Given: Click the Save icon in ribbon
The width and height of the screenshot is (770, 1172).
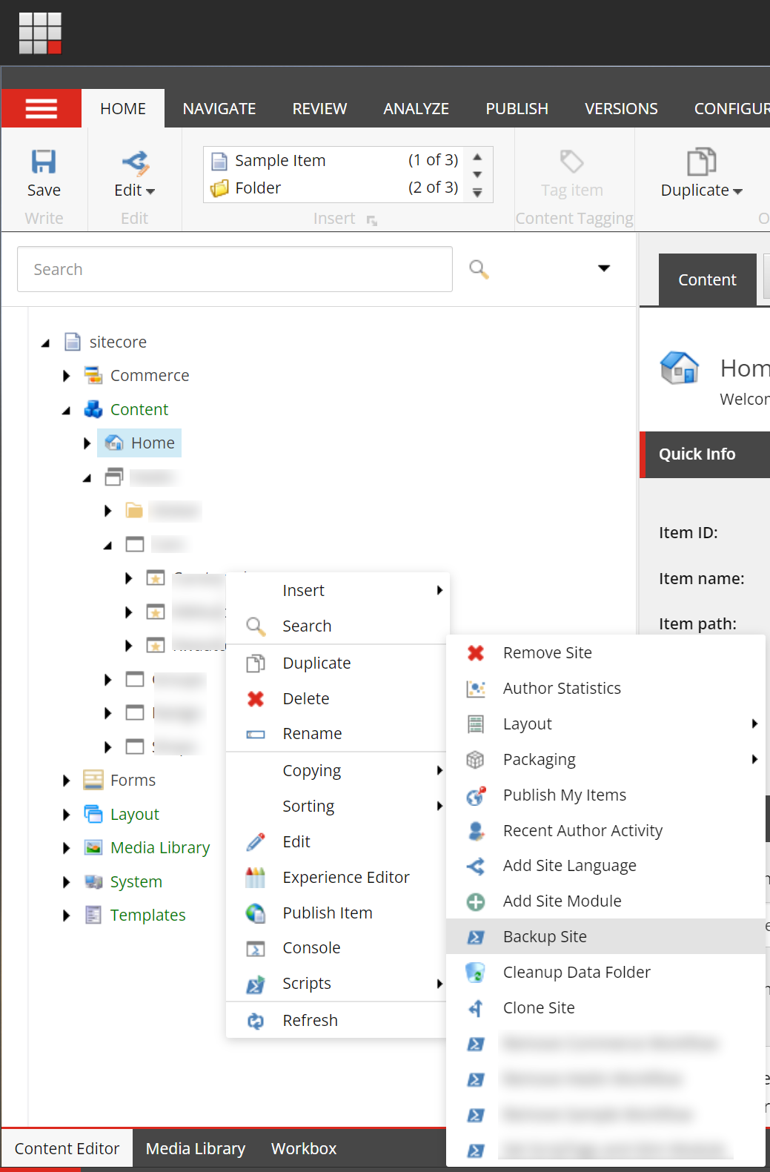Looking at the screenshot, I should tap(44, 162).
